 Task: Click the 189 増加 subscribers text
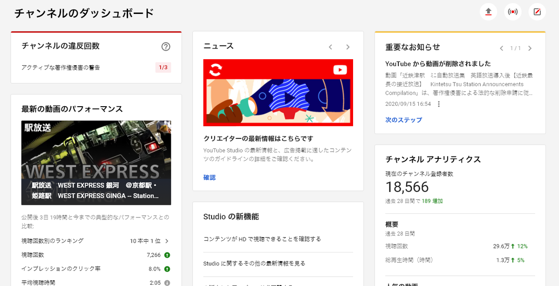(432, 201)
